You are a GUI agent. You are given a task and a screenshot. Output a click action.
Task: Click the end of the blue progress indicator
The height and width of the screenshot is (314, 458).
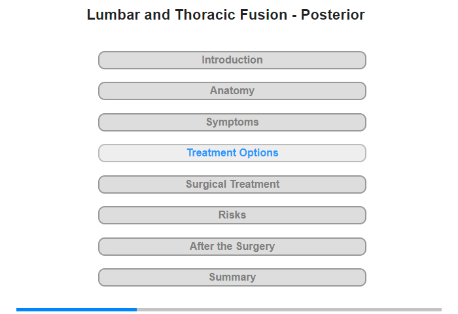pyautogui.click(x=136, y=309)
